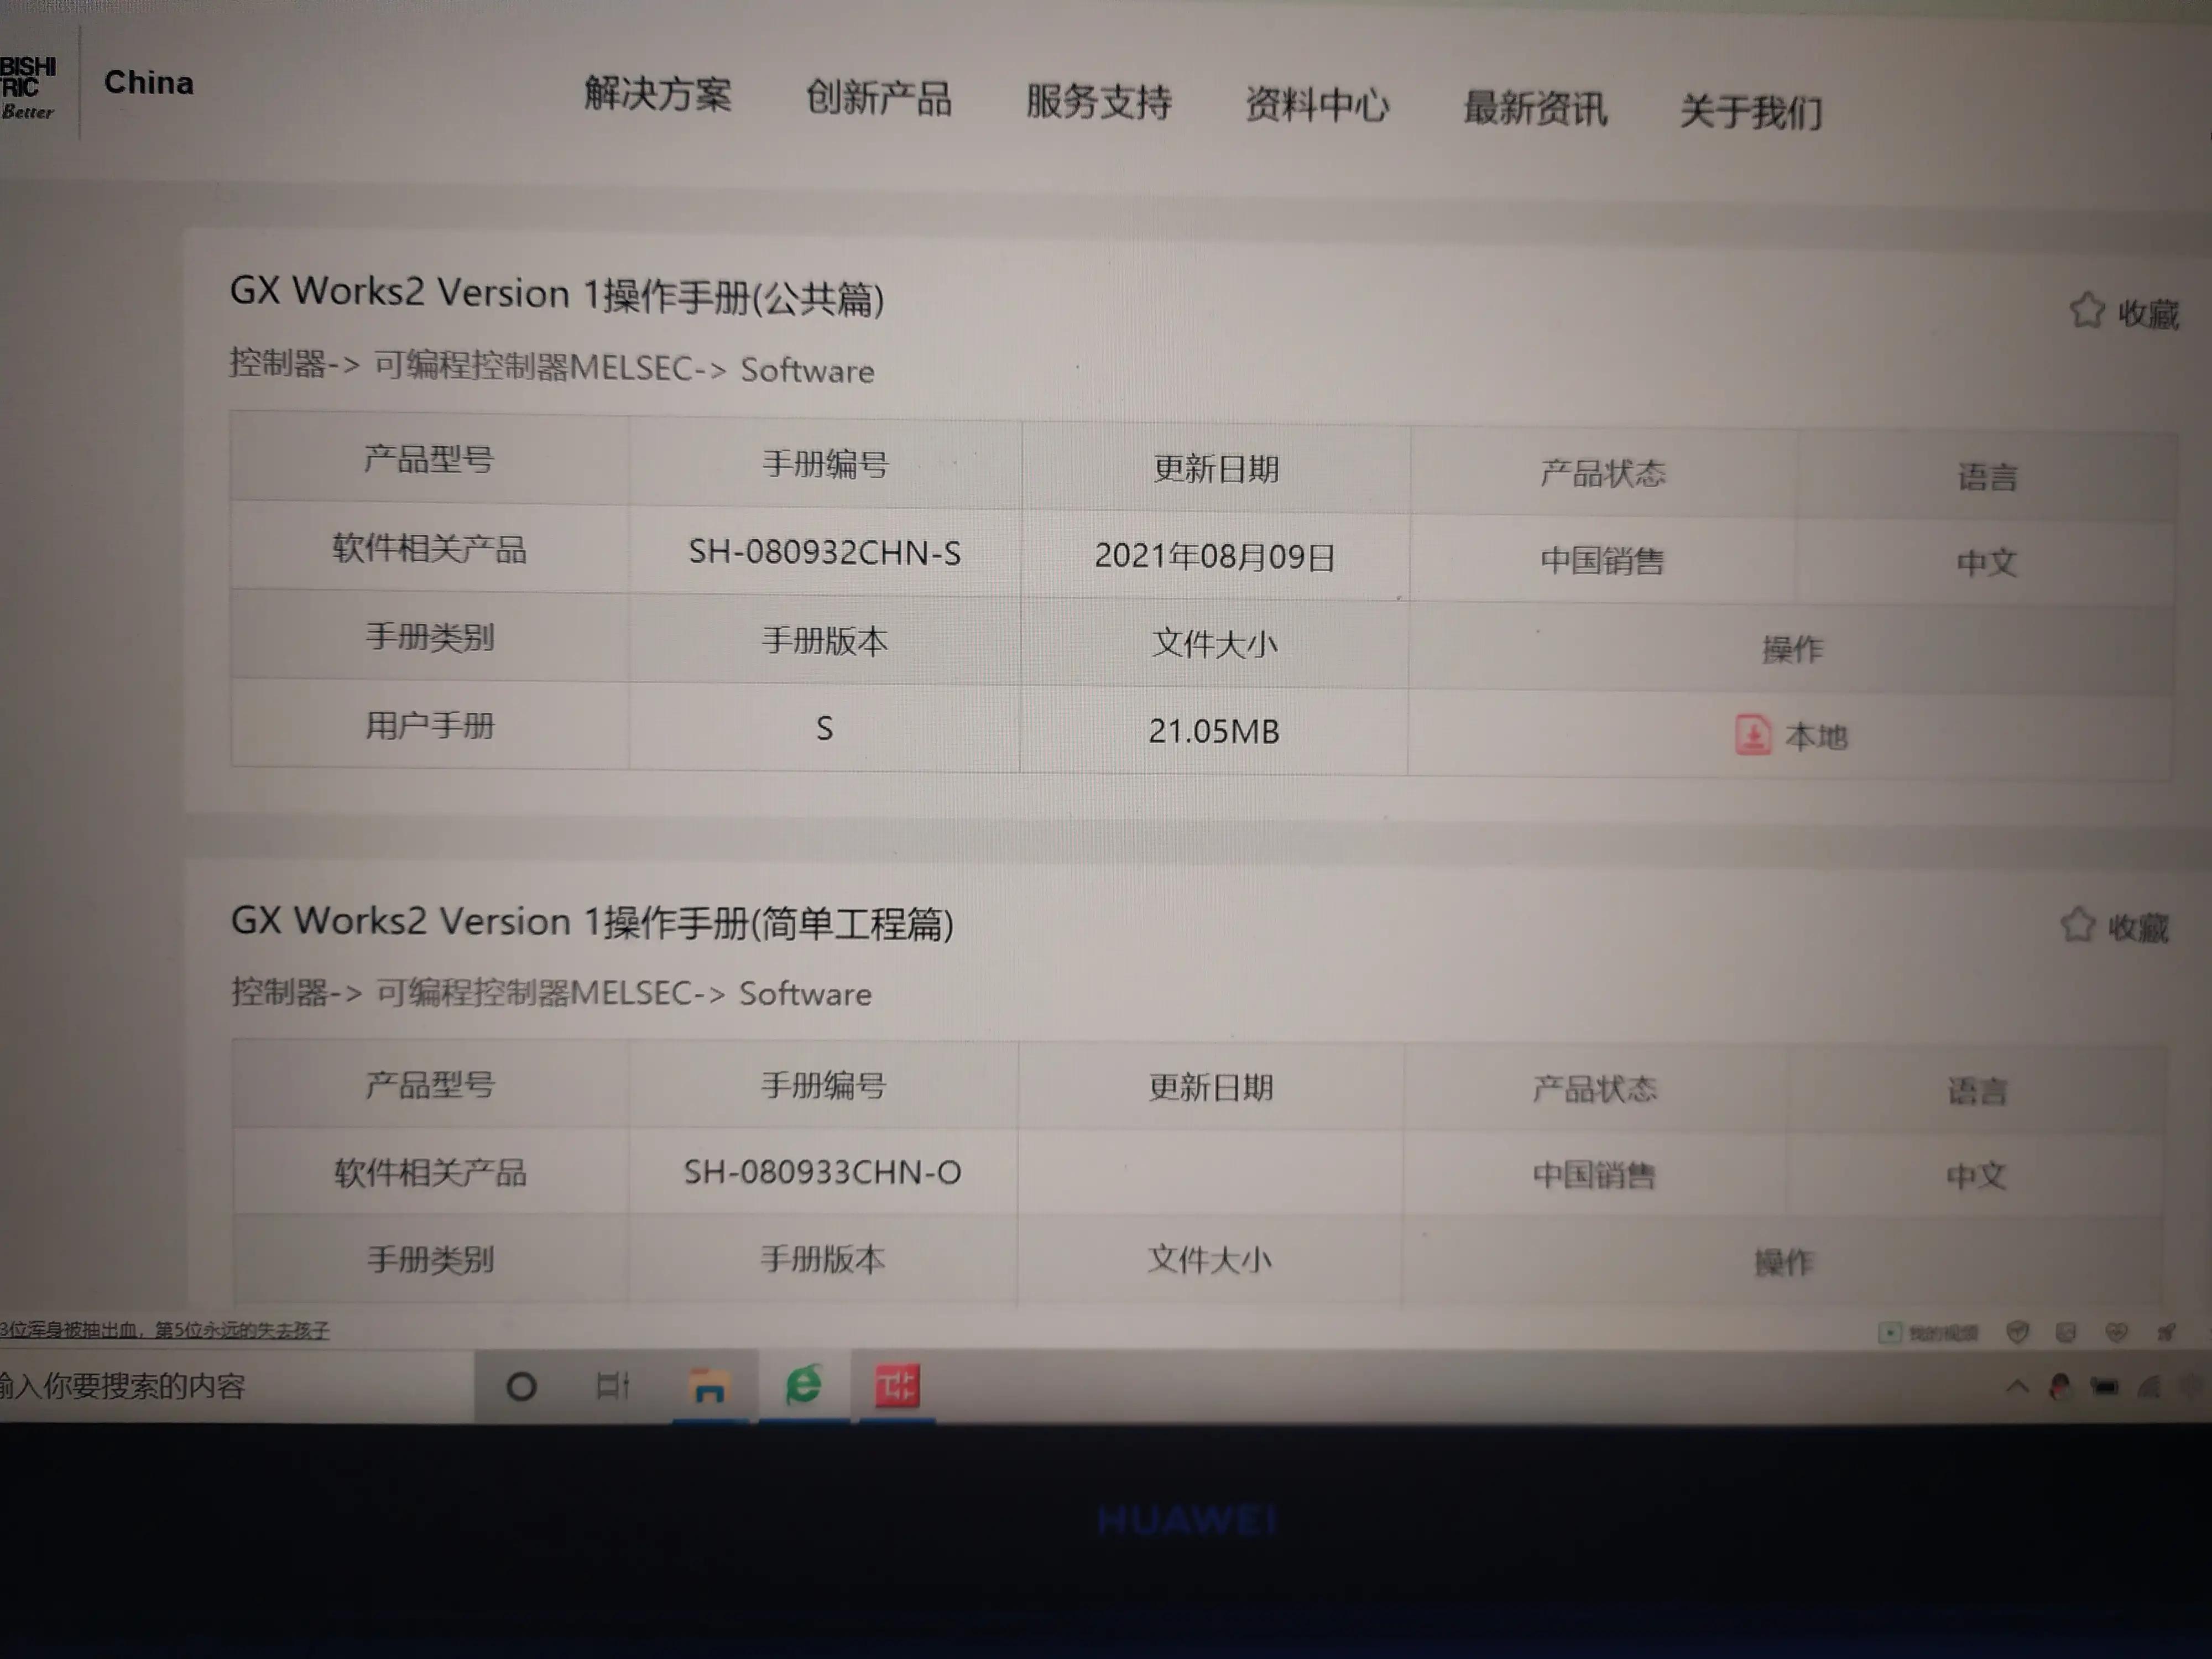Click the 公共篇 table's 更新日期 header
Viewport: 2212px width, 1659px height.
click(x=1216, y=468)
